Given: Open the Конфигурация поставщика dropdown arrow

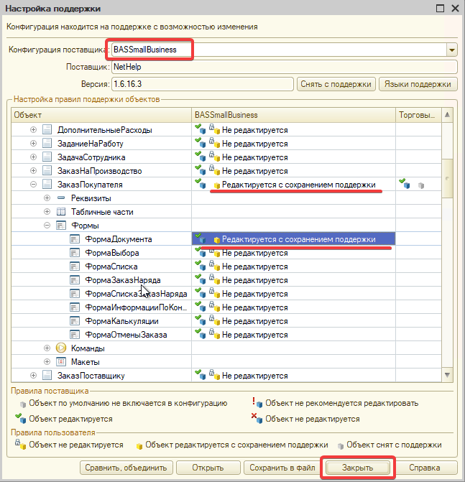Looking at the screenshot, I should pyautogui.click(x=451, y=50).
